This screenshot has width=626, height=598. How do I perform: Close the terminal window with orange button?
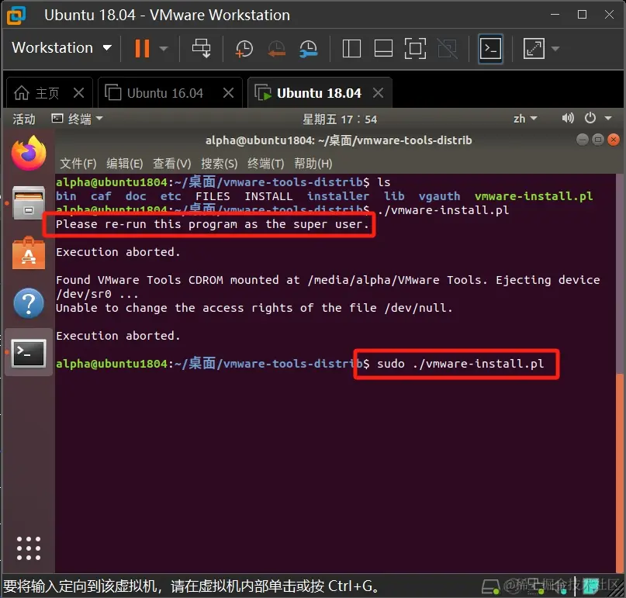614,140
